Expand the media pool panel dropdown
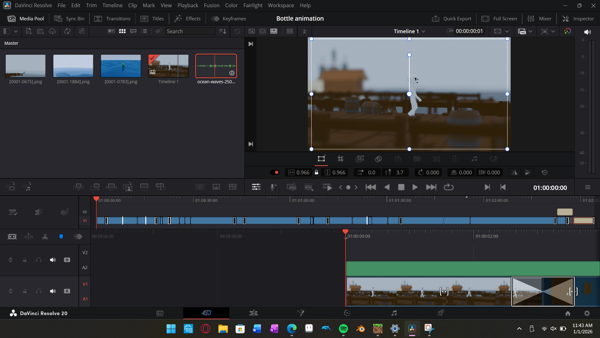This screenshot has height=338, width=600. coord(16,31)
